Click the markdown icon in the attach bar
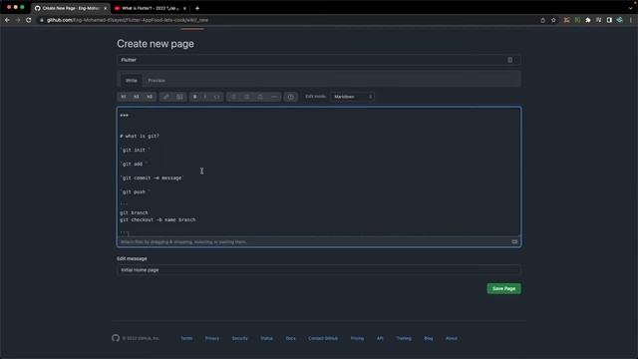 [514, 241]
